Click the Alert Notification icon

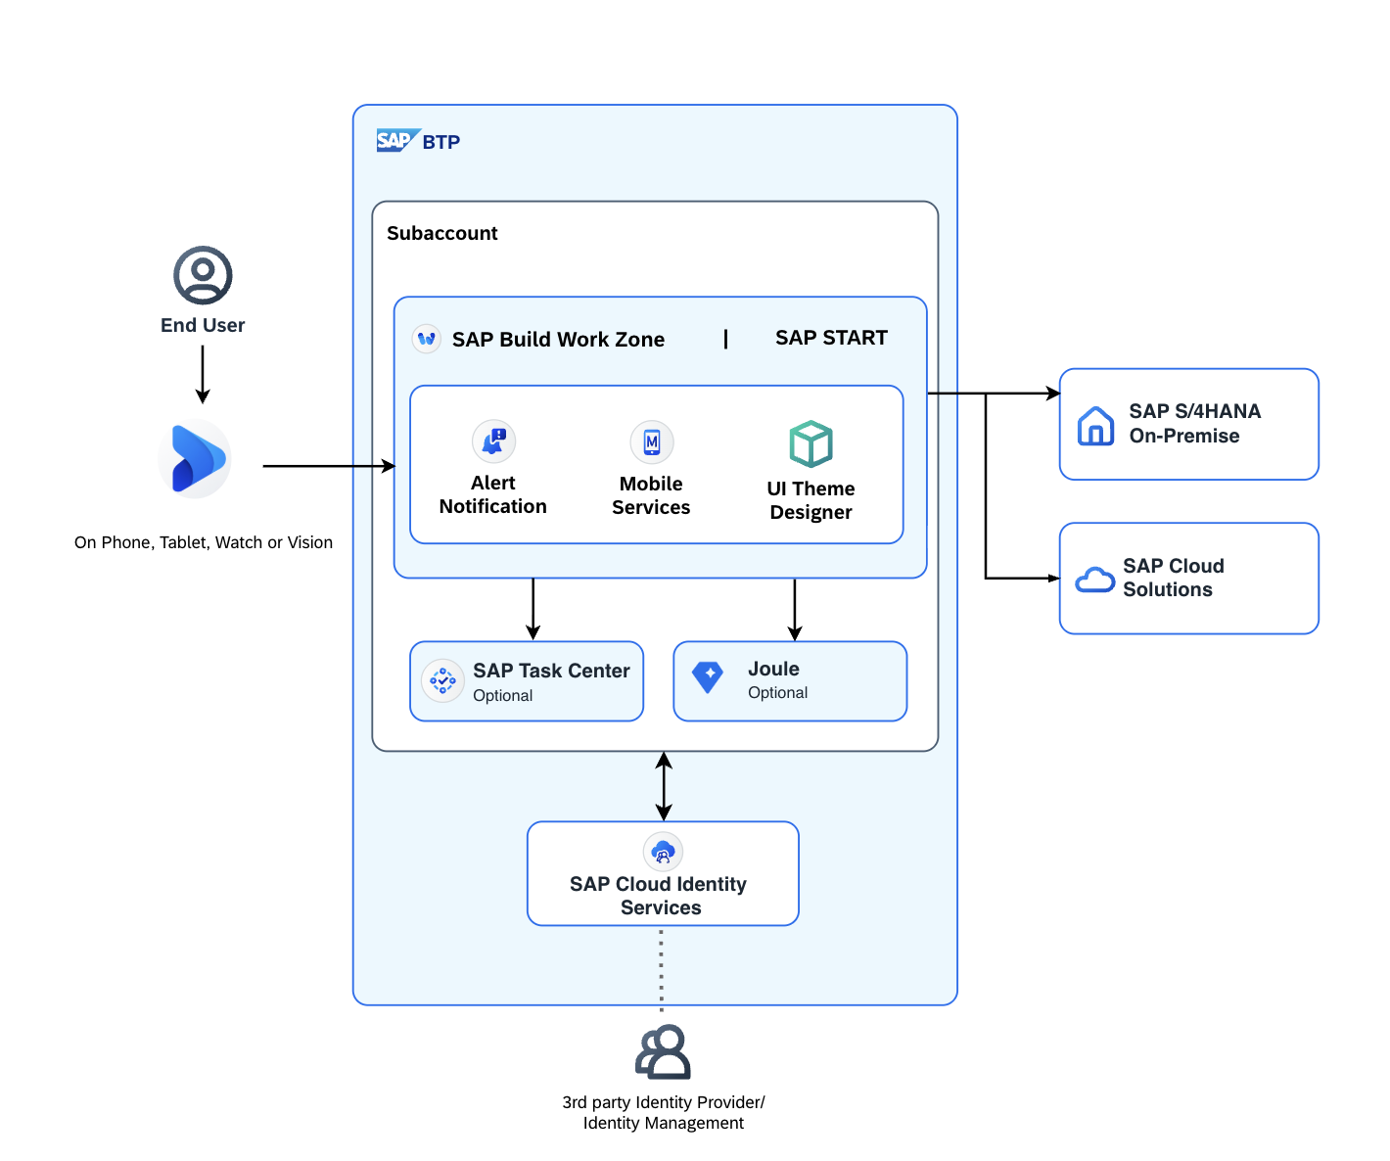493,441
